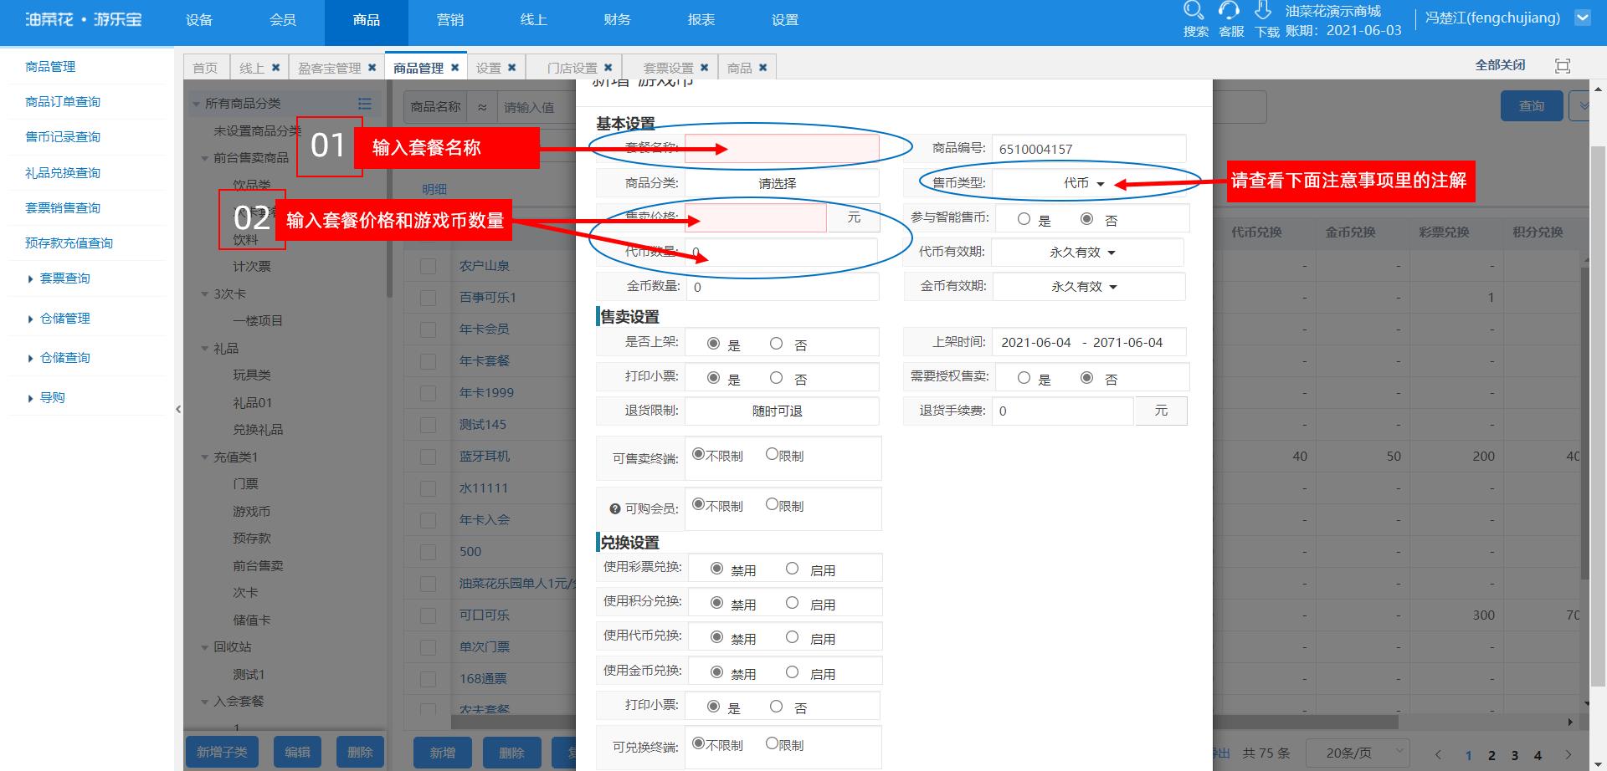Image resolution: width=1607 pixels, height=771 pixels.
Task: Go to next page arrow in pagination
Action: [x=1568, y=754]
